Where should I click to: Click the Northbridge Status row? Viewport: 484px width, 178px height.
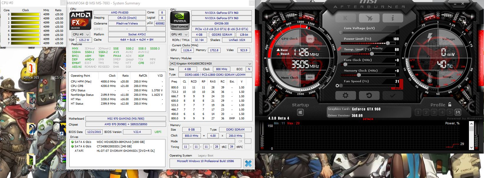[117, 95]
